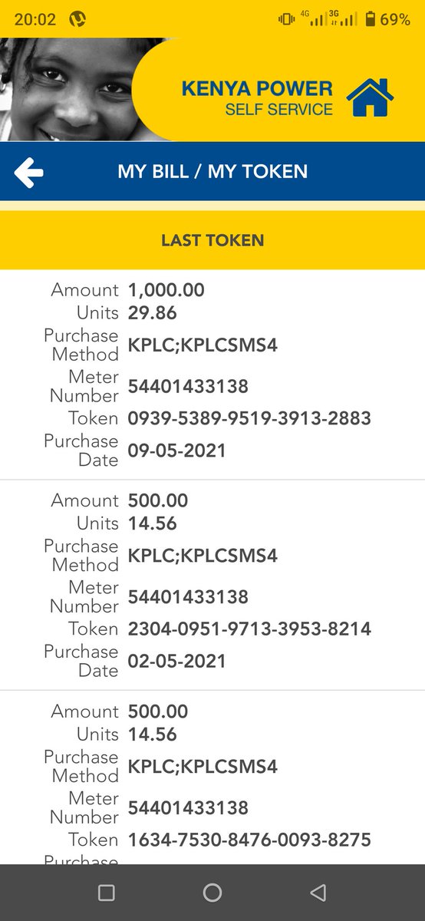The image size is (425, 921).
Task: Tap the MY BILL / MY TOKEN title
Action: pos(212,171)
